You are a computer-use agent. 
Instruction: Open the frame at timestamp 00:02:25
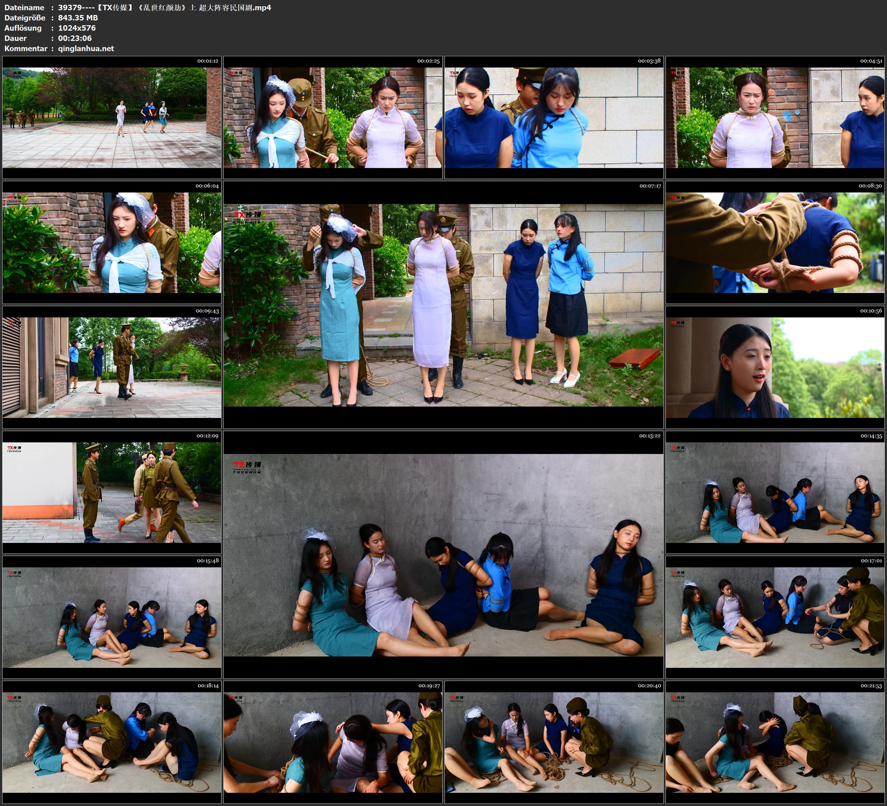pyautogui.click(x=333, y=118)
